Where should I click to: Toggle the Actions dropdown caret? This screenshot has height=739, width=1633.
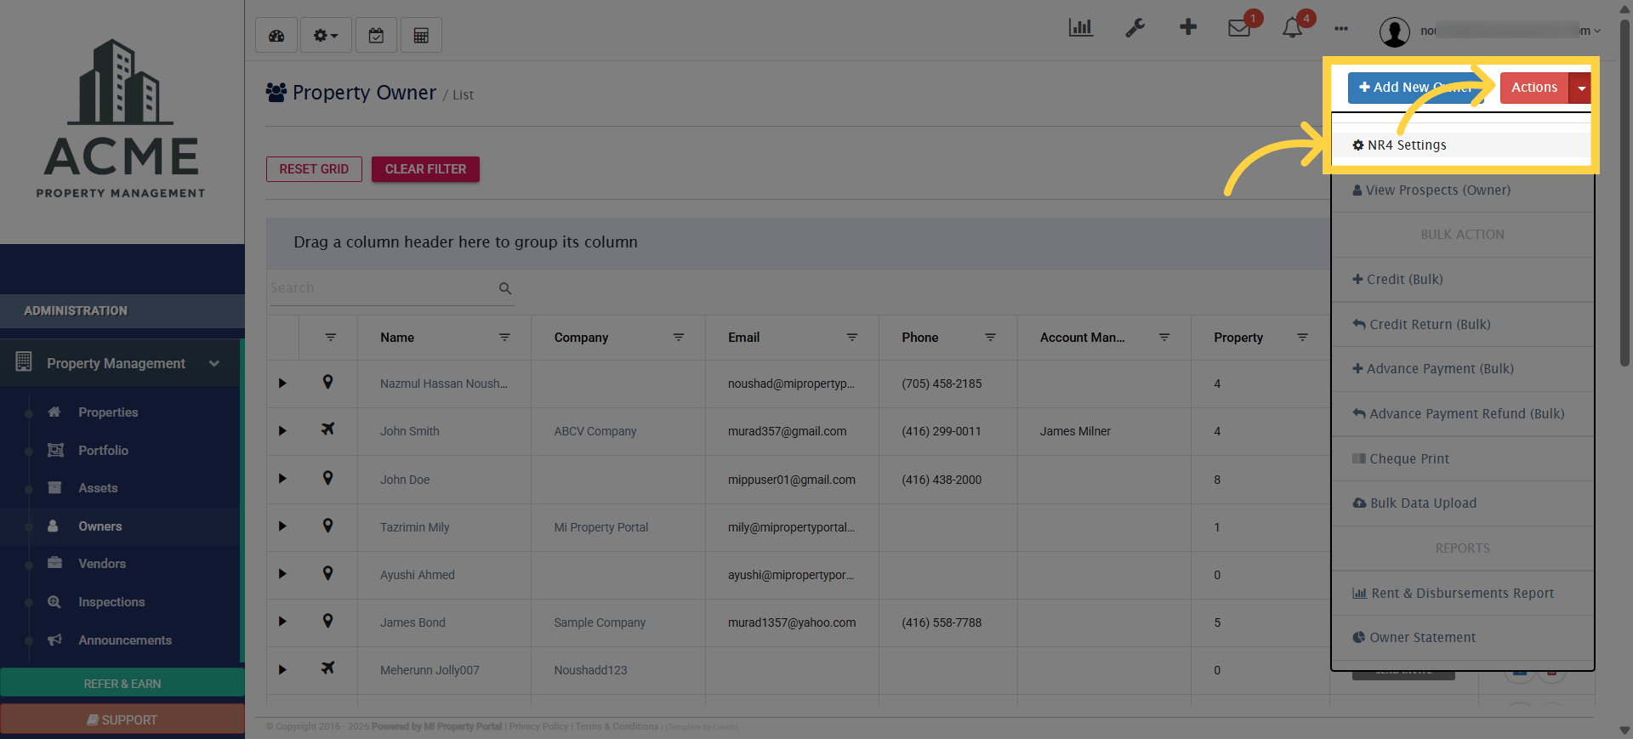pyautogui.click(x=1580, y=88)
